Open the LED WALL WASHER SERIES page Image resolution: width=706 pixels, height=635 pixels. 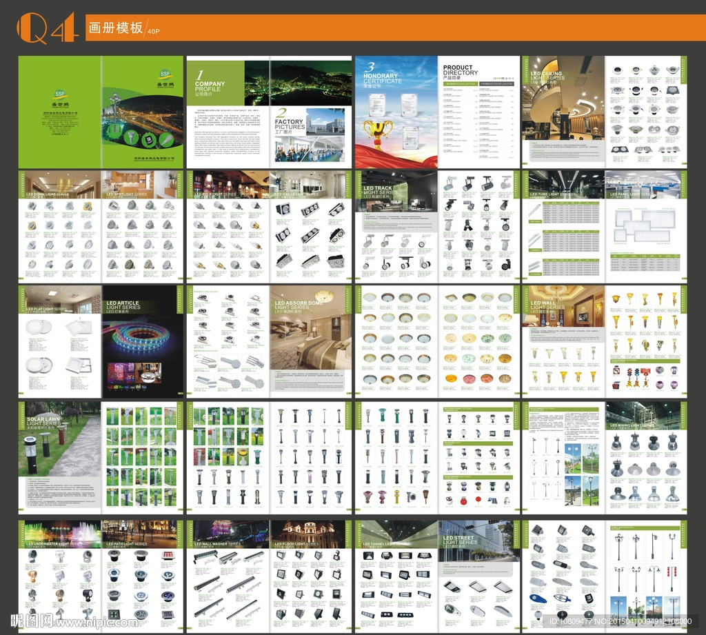pos(228,577)
